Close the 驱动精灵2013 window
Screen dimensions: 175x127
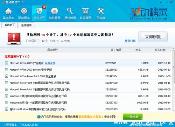coord(171,2)
